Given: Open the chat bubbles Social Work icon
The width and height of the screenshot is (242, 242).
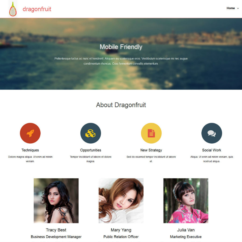Looking at the screenshot, I should [212, 133].
